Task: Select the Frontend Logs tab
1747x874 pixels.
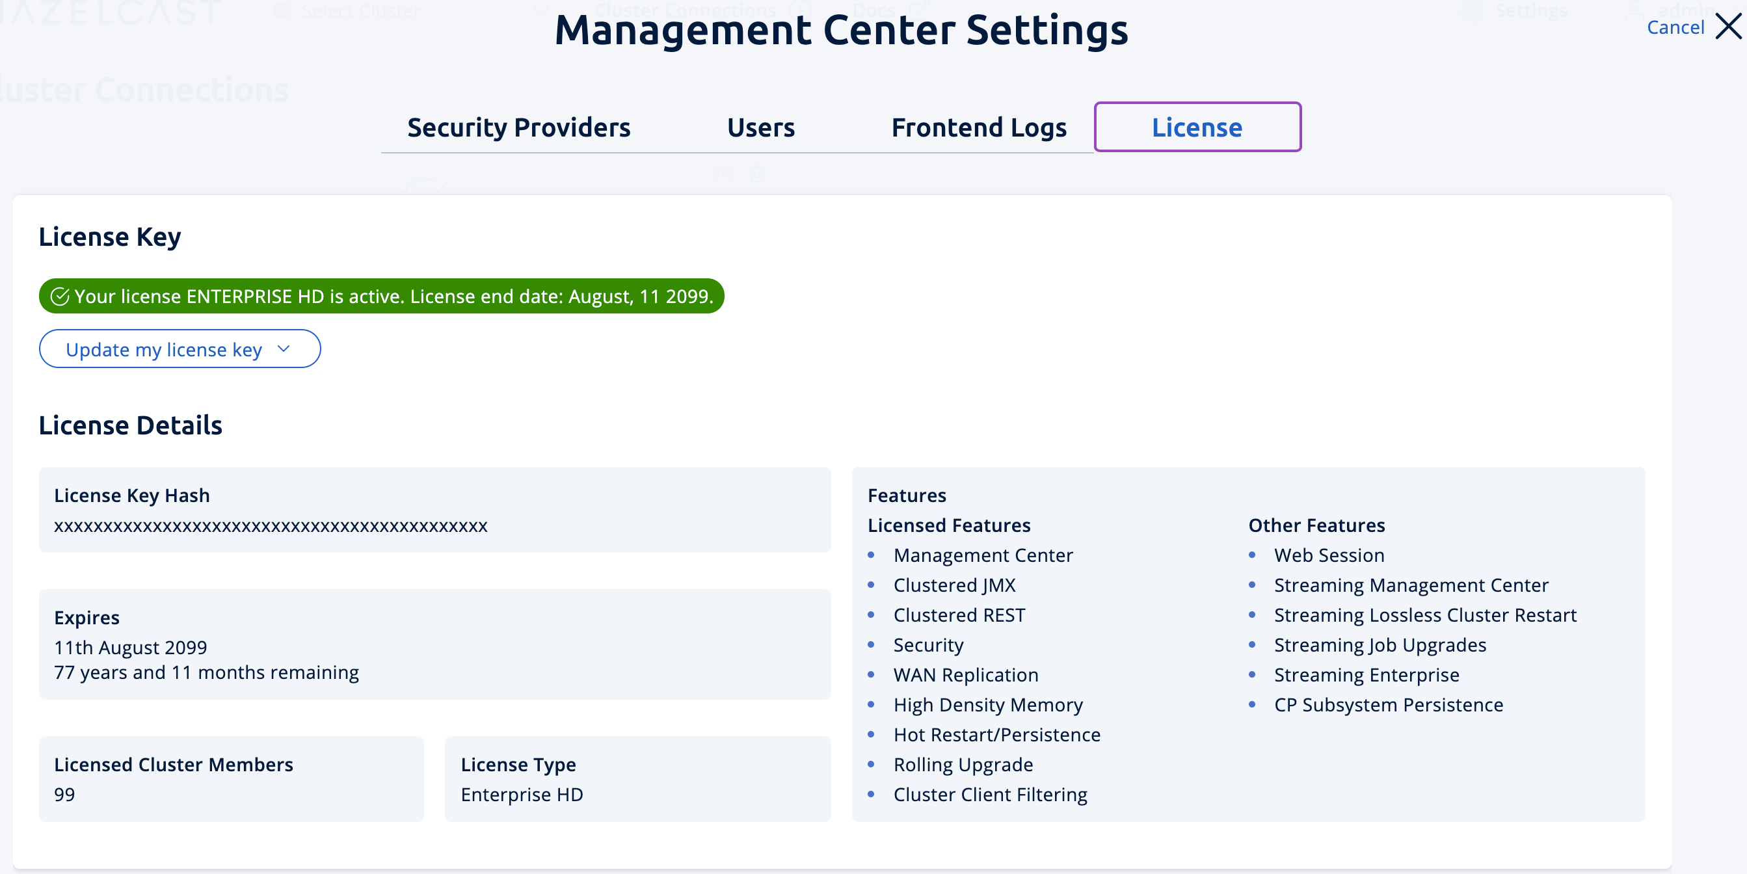Action: coord(979,127)
